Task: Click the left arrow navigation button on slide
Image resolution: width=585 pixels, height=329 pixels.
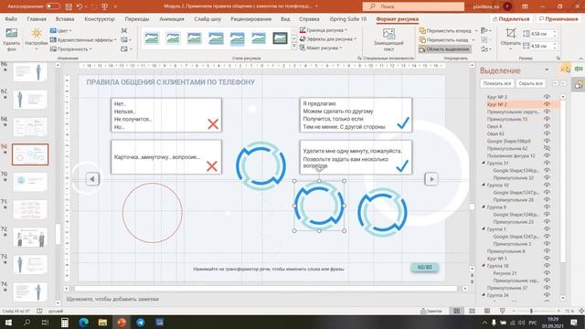Action: pyautogui.click(x=92, y=179)
